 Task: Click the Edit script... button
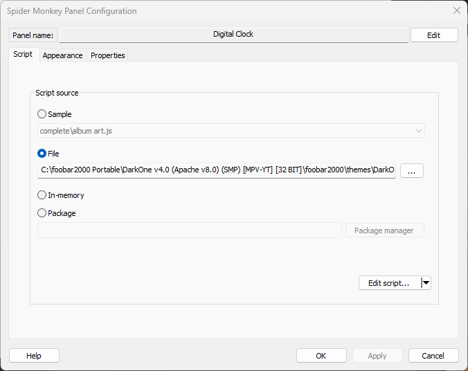pos(389,282)
